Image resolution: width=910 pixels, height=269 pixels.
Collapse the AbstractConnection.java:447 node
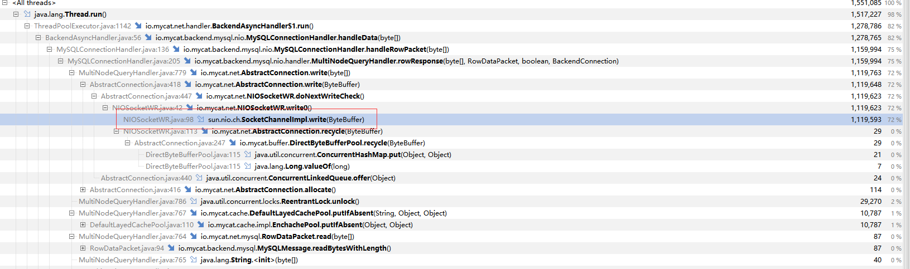[x=94, y=96]
